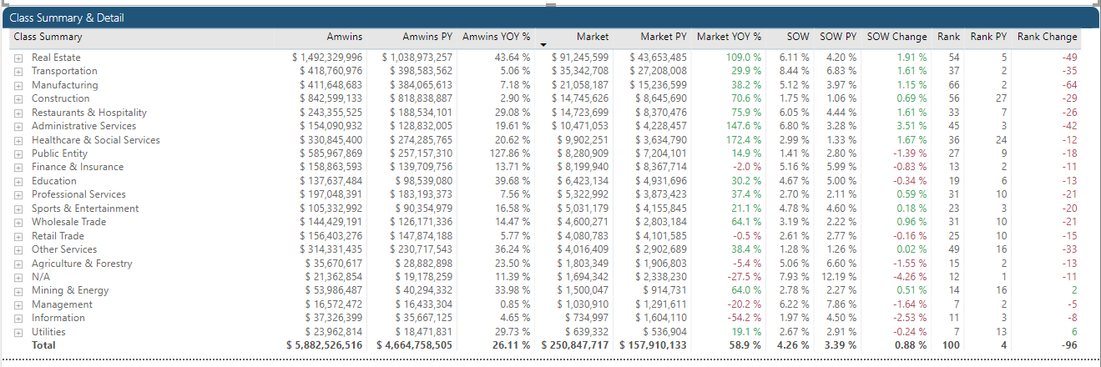Expand the Retail Trade row
The image size is (1101, 367).
click(x=18, y=236)
